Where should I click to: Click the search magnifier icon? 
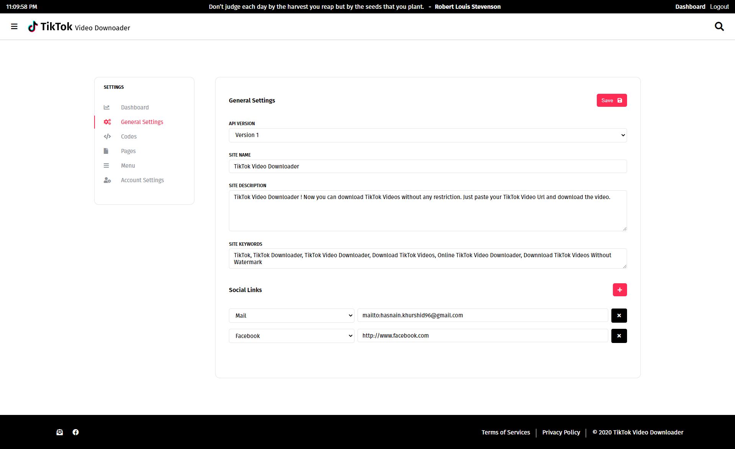[719, 26]
